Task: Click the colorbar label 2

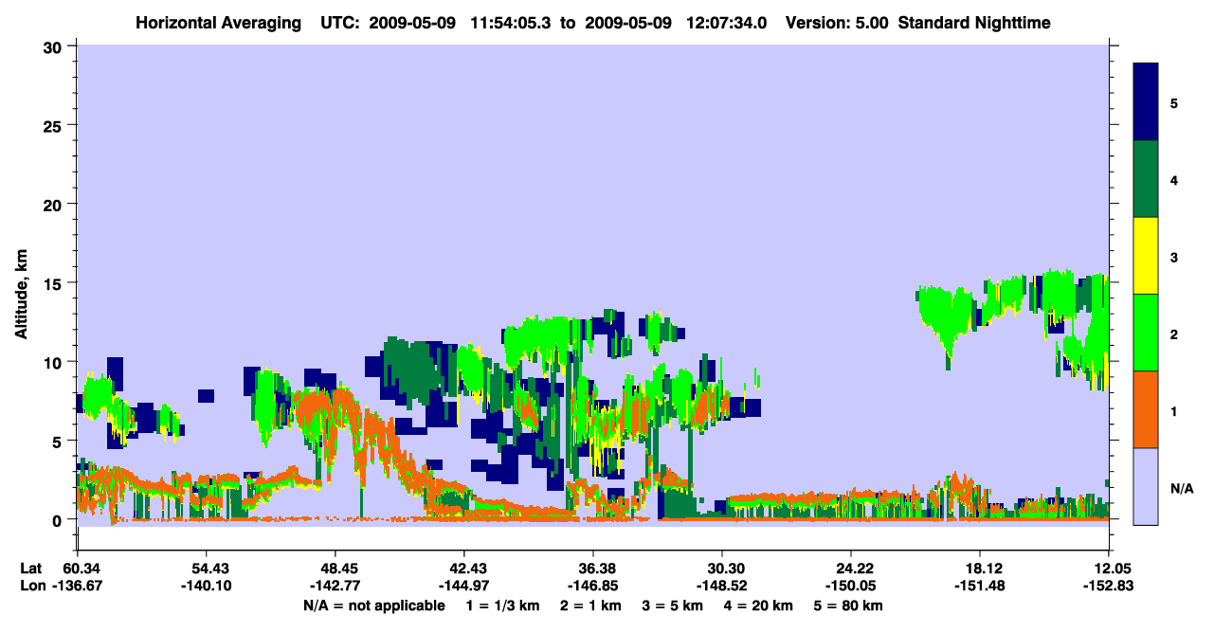Action: pyautogui.click(x=1174, y=334)
